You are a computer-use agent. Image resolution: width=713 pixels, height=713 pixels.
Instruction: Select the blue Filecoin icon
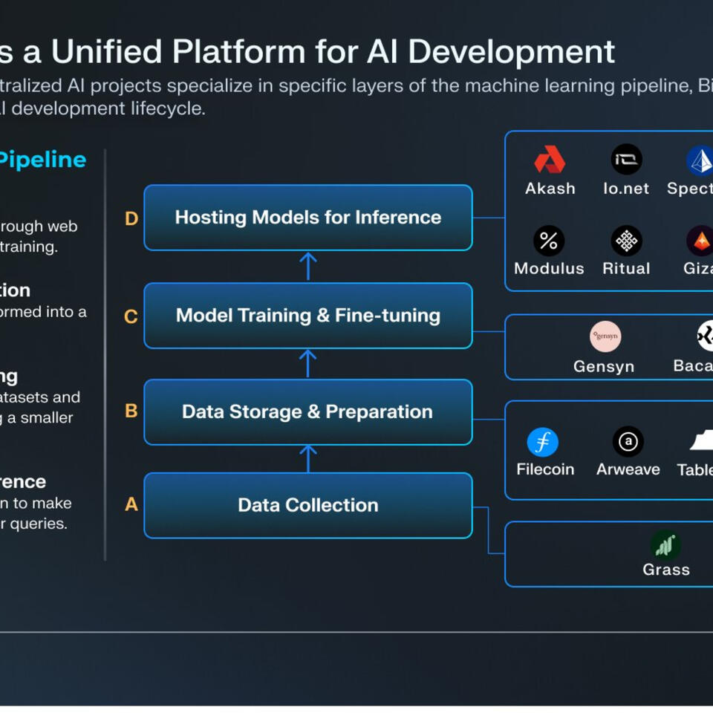543,442
